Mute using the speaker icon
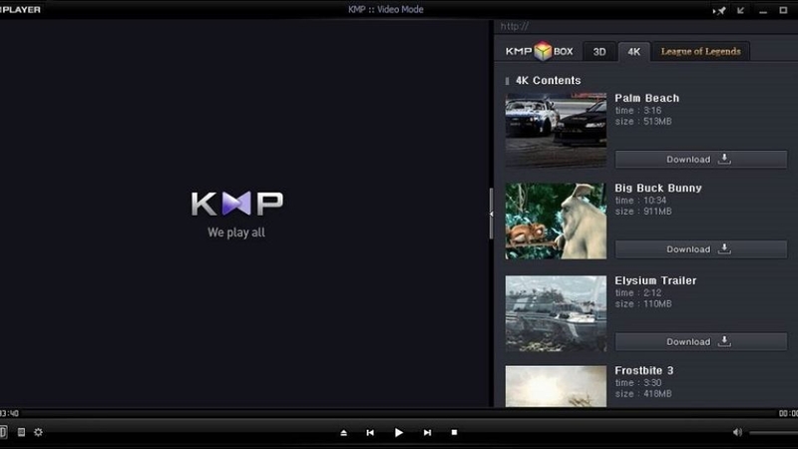The width and height of the screenshot is (798, 449). (x=737, y=432)
